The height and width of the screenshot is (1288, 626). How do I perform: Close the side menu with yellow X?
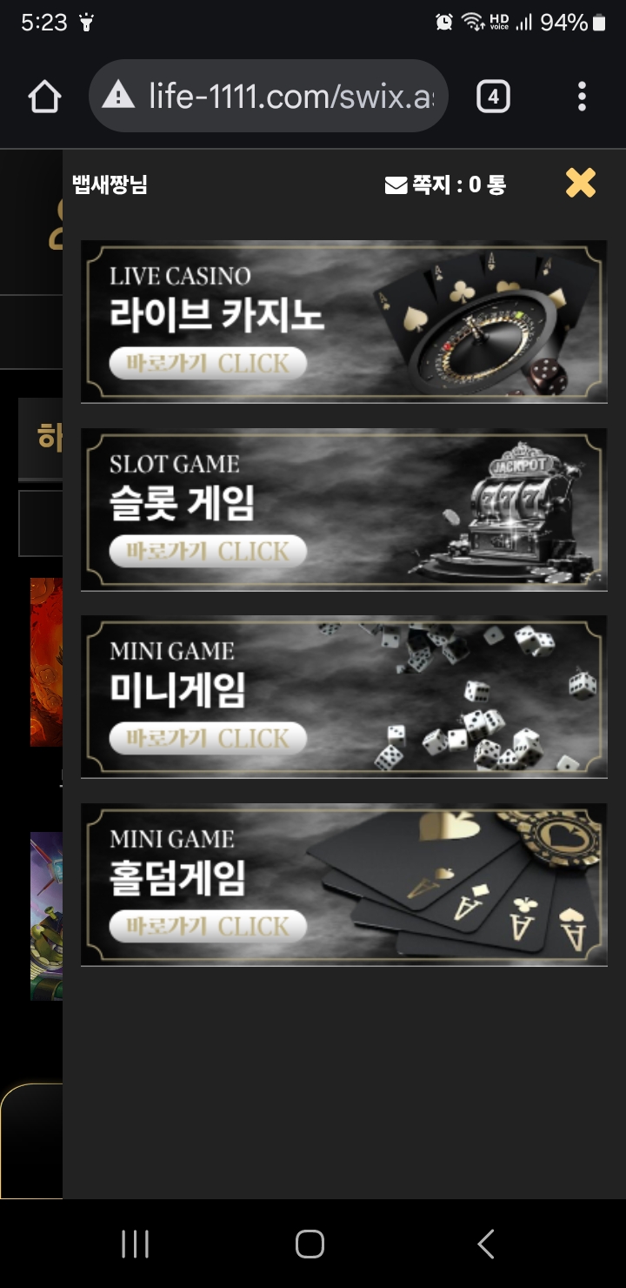pyautogui.click(x=581, y=183)
